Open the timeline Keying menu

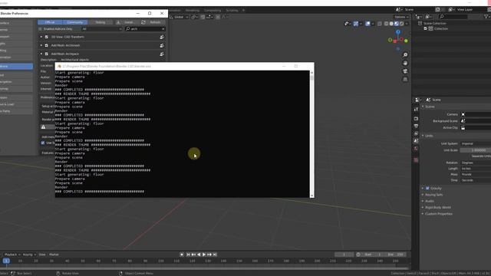click(x=29, y=255)
